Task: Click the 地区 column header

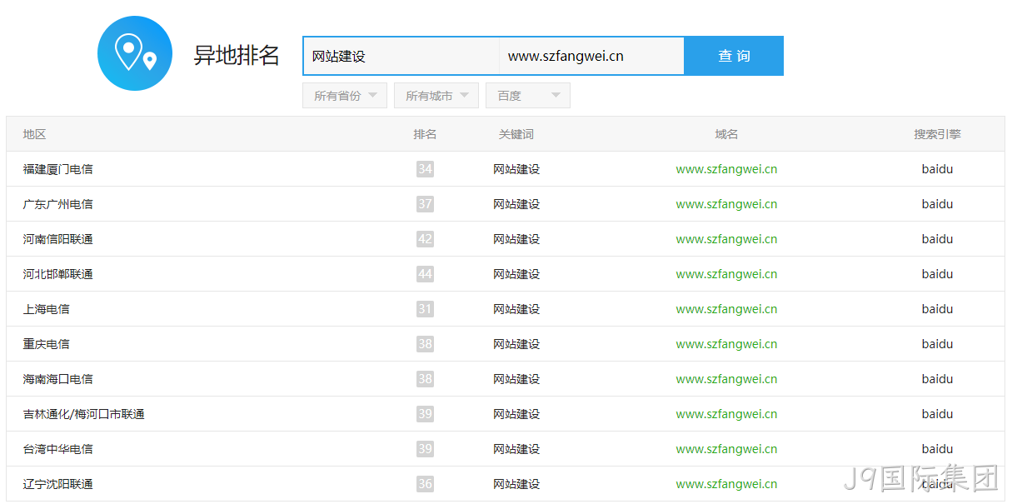Action: (x=34, y=134)
